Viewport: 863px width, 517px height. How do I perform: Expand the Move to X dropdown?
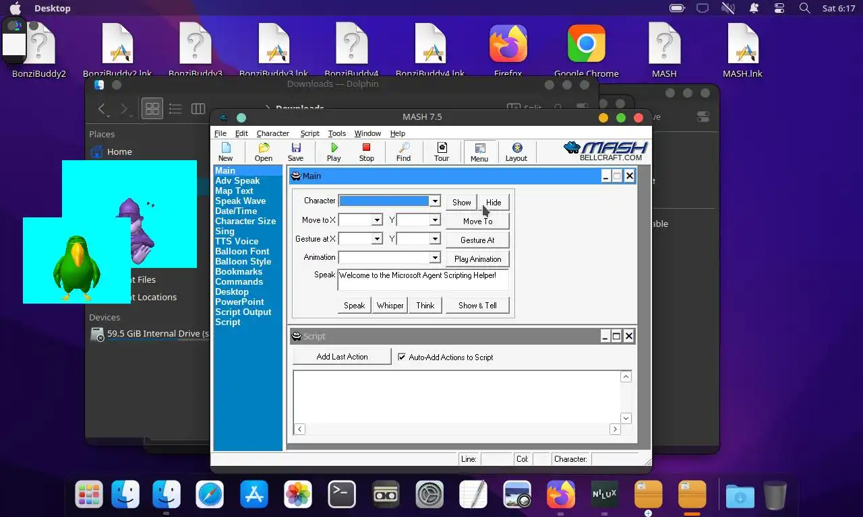tap(378, 220)
